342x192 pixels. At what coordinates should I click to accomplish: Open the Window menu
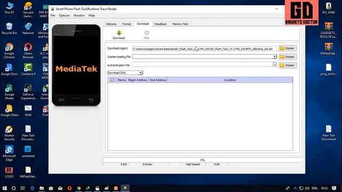coord(79,15)
